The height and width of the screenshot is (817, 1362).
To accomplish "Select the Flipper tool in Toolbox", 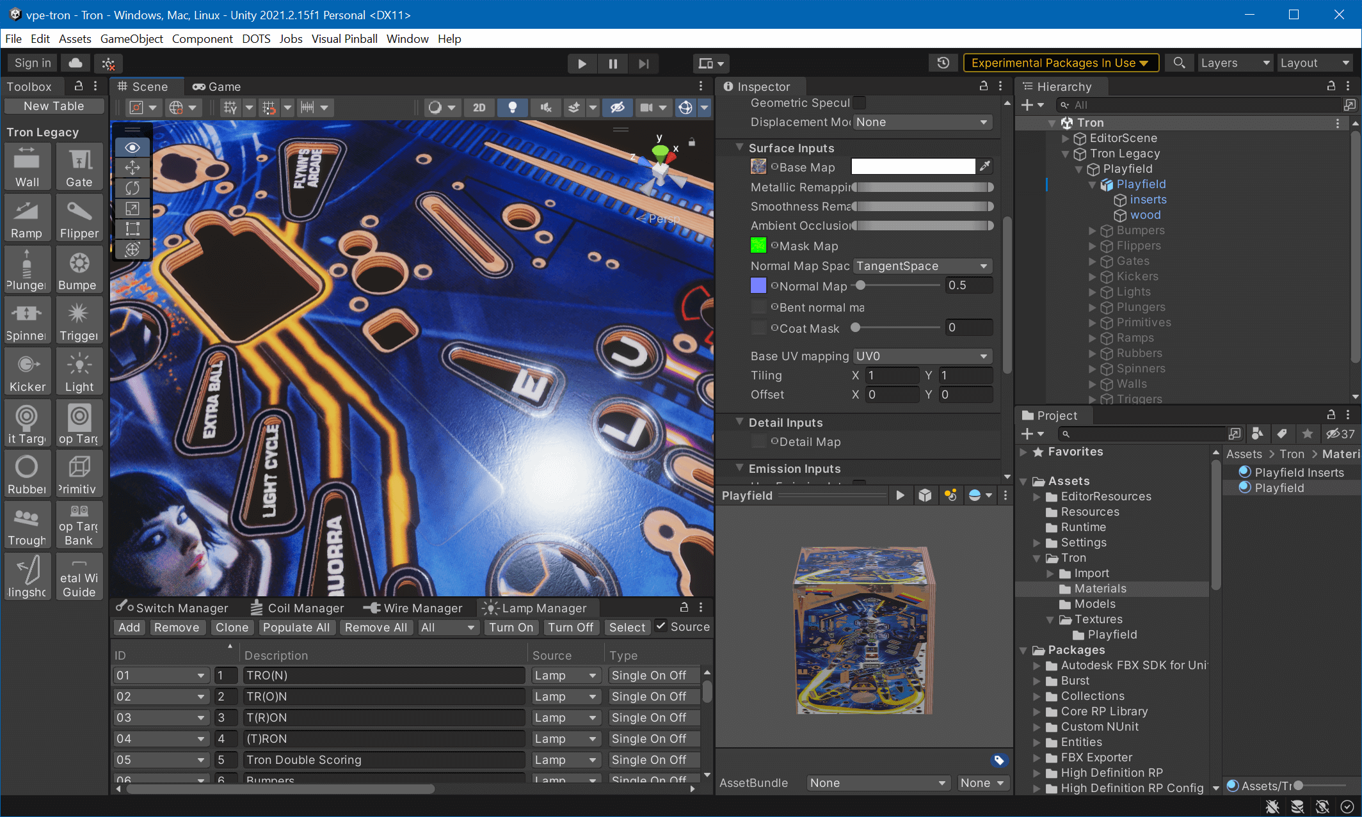I will 79,218.
